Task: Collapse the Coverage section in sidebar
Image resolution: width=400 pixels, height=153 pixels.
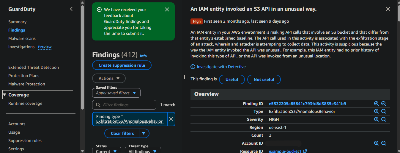Action: click(x=5, y=95)
